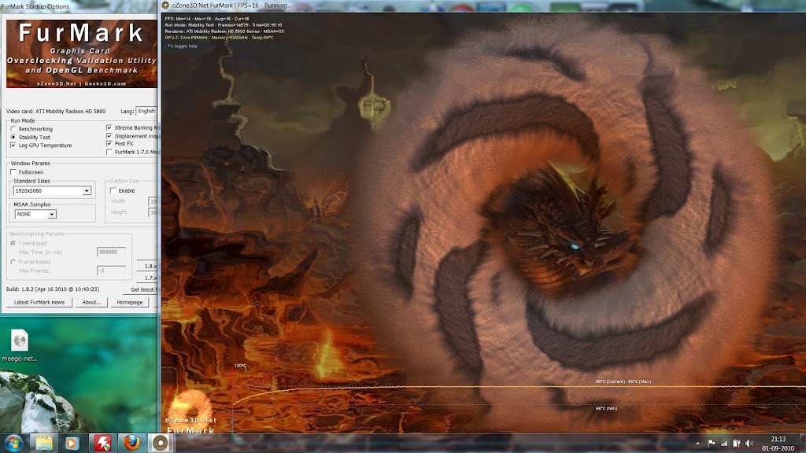This screenshot has height=453, width=806.
Task: Switch to the FurMark taskbar button
Action: coord(161,443)
